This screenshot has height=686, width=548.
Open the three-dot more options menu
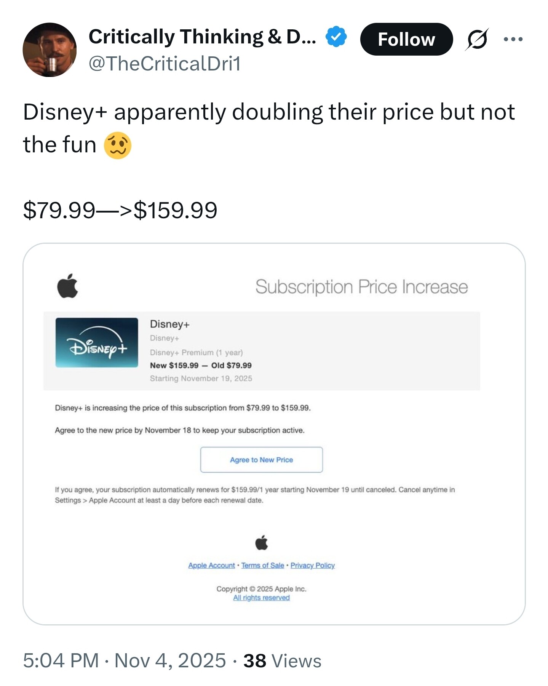[513, 39]
